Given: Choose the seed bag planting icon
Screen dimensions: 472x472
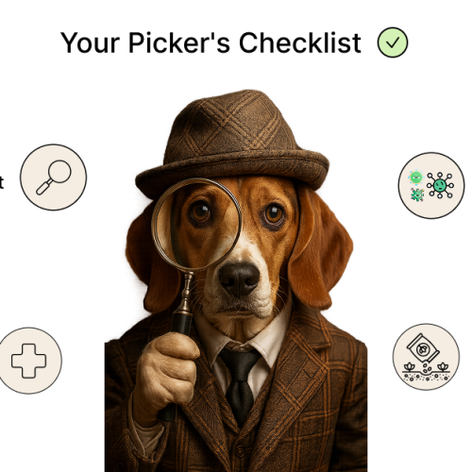Looking at the screenshot, I should point(426,357).
